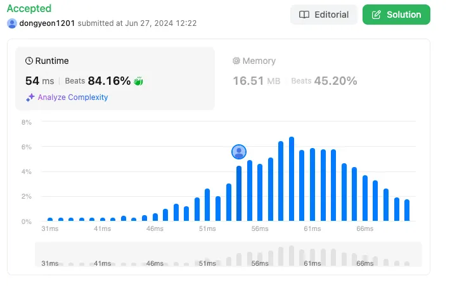Click the overview mini-chart range slider below the histogram
The width and height of the screenshot is (457, 286).
coord(228,254)
